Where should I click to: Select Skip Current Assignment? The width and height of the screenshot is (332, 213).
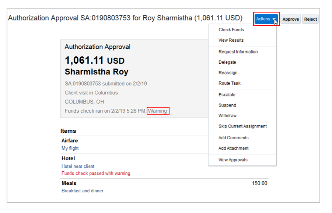point(242,126)
